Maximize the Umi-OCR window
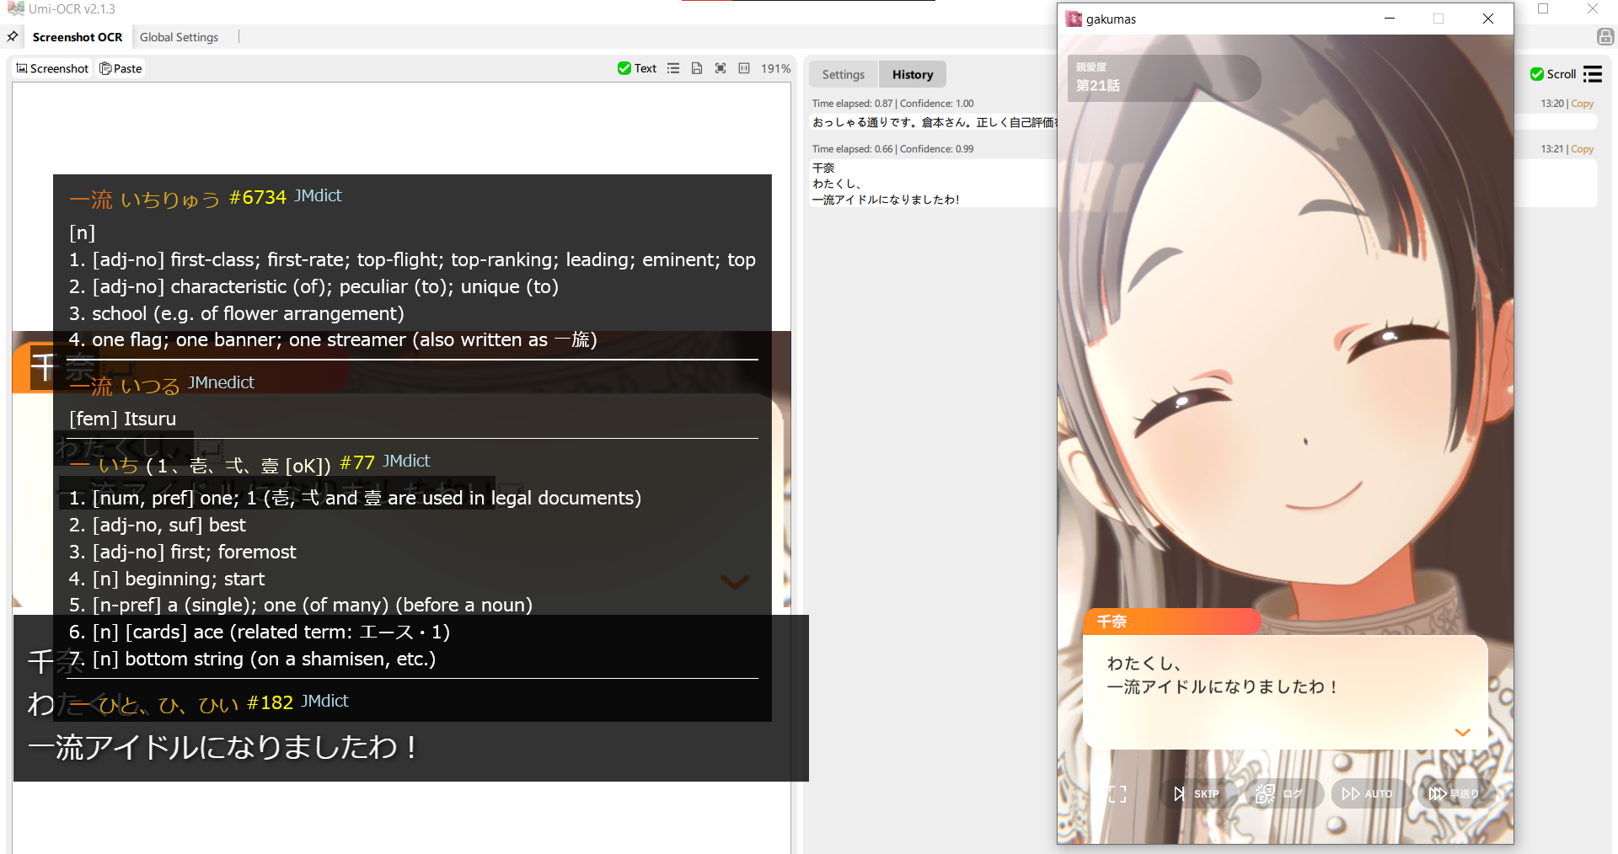The height and width of the screenshot is (854, 1618). [1543, 8]
